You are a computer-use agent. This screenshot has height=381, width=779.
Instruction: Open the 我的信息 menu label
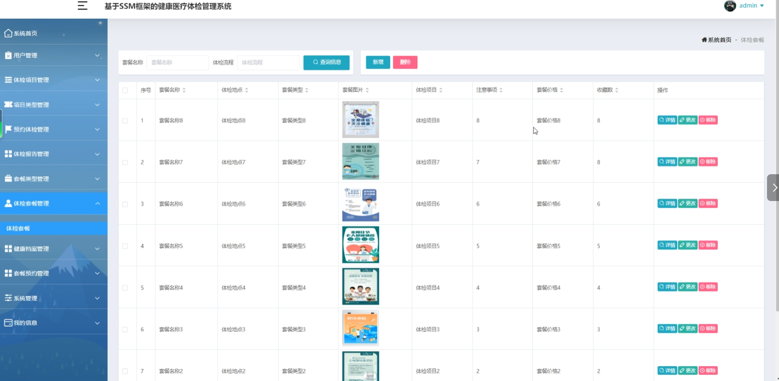pyautogui.click(x=25, y=323)
